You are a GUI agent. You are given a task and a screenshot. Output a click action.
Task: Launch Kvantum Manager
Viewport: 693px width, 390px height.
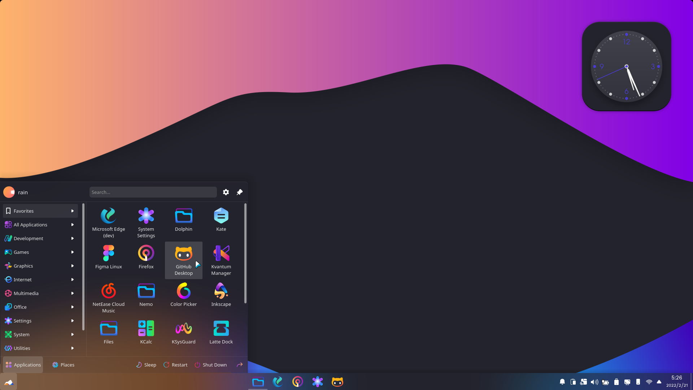(221, 260)
